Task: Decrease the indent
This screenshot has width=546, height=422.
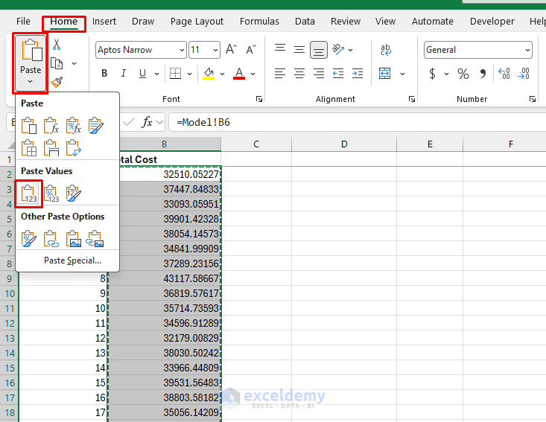Action: [x=337, y=74]
